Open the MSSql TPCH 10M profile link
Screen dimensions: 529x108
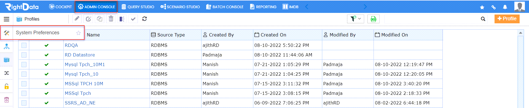tap(84, 84)
